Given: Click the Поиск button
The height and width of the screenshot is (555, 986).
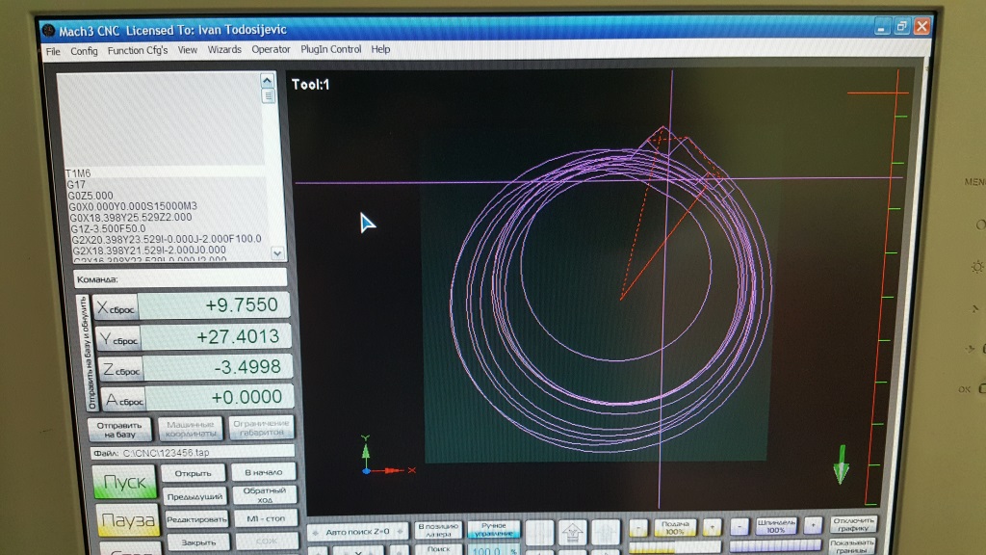Looking at the screenshot, I should tap(438, 549).
